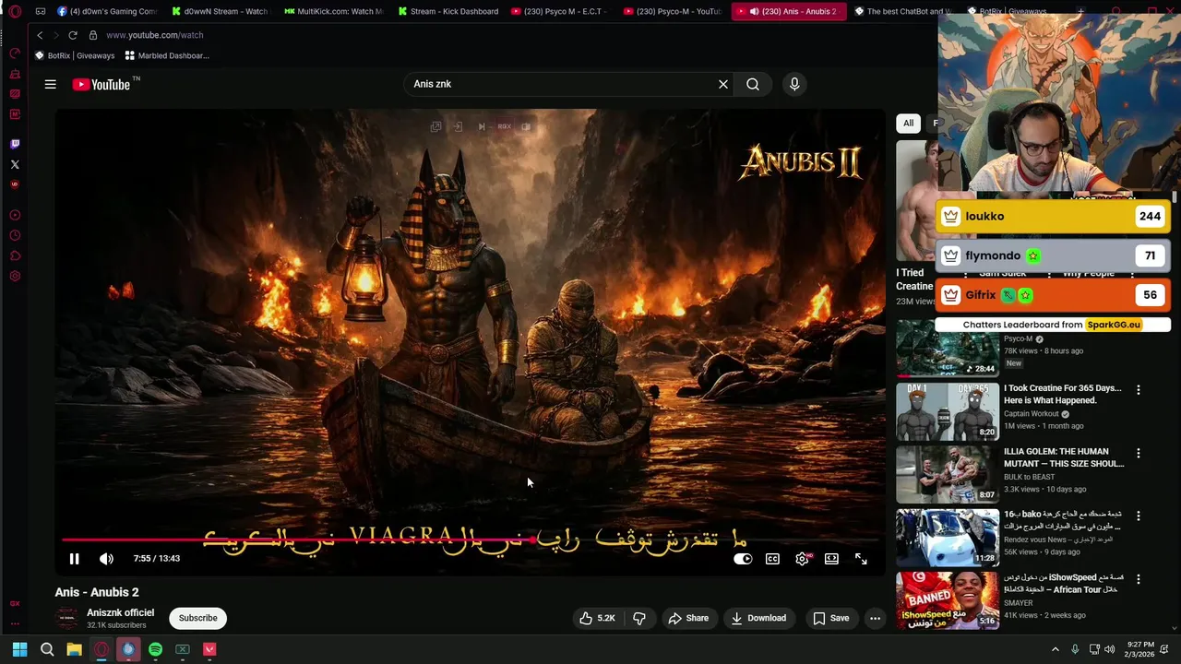The image size is (1181, 664).
Task: Dislike the Anubis 2 video
Action: [639, 618]
